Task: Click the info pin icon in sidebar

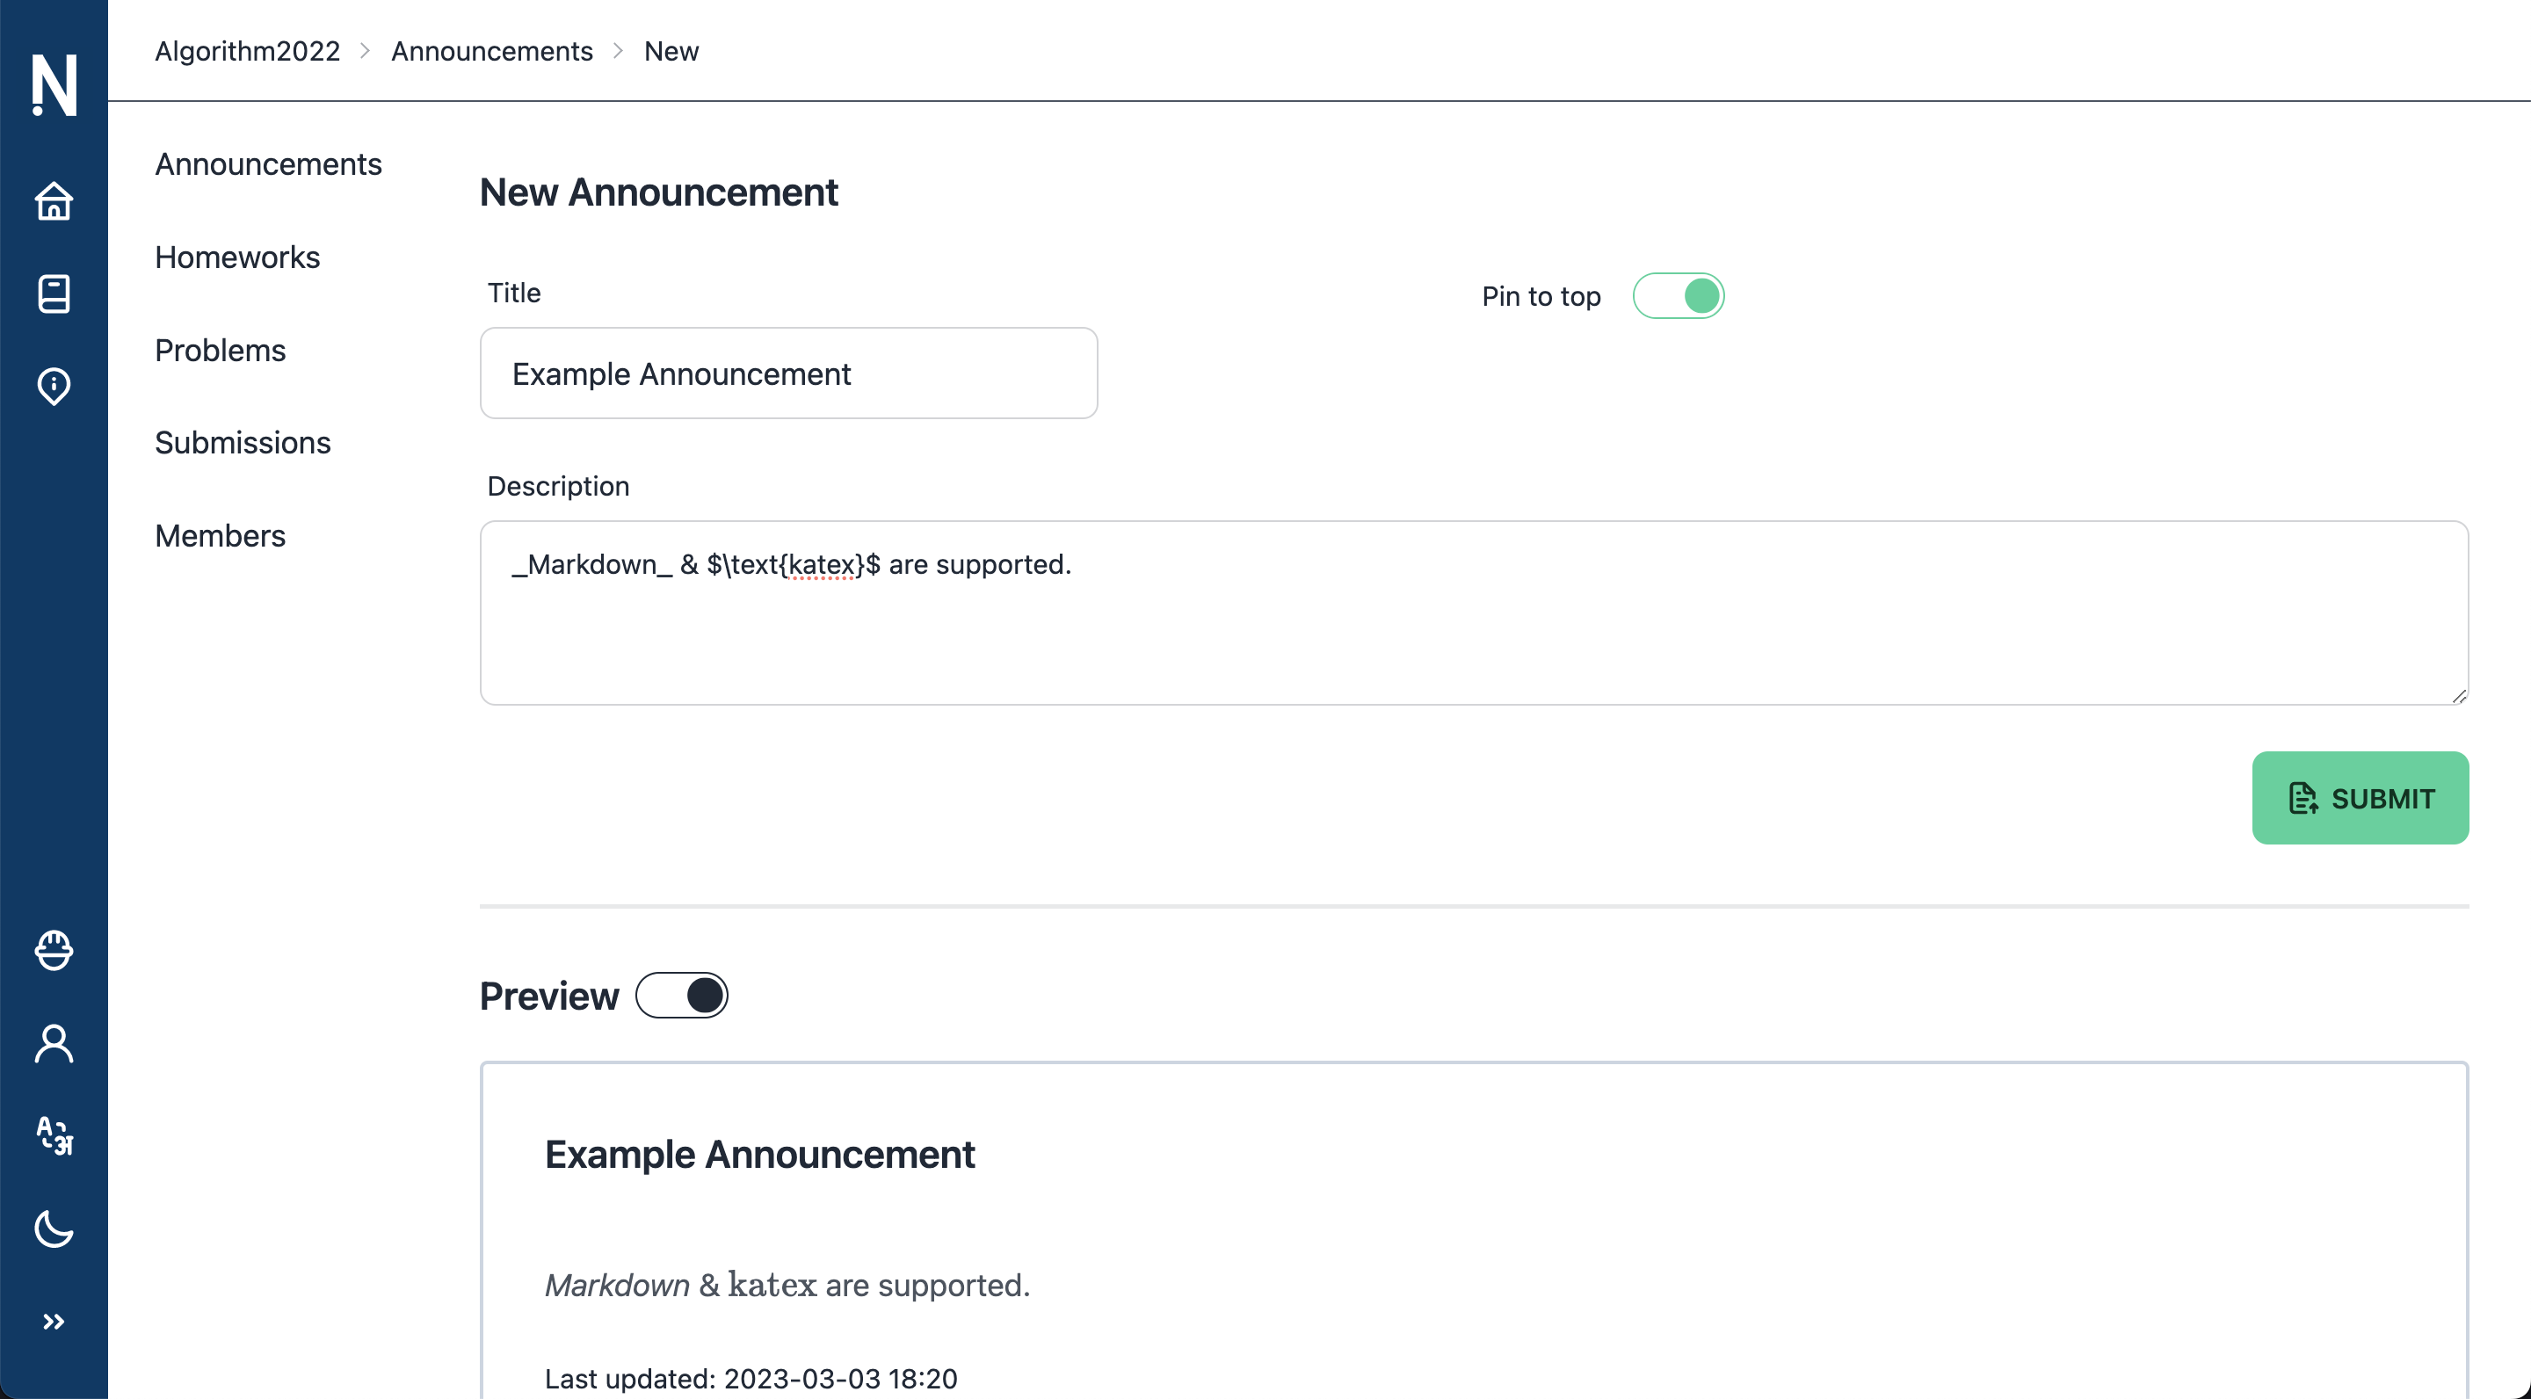Action: [x=54, y=386]
